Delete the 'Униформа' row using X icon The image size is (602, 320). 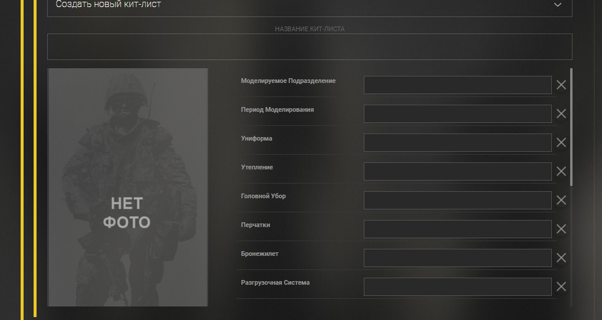(561, 142)
